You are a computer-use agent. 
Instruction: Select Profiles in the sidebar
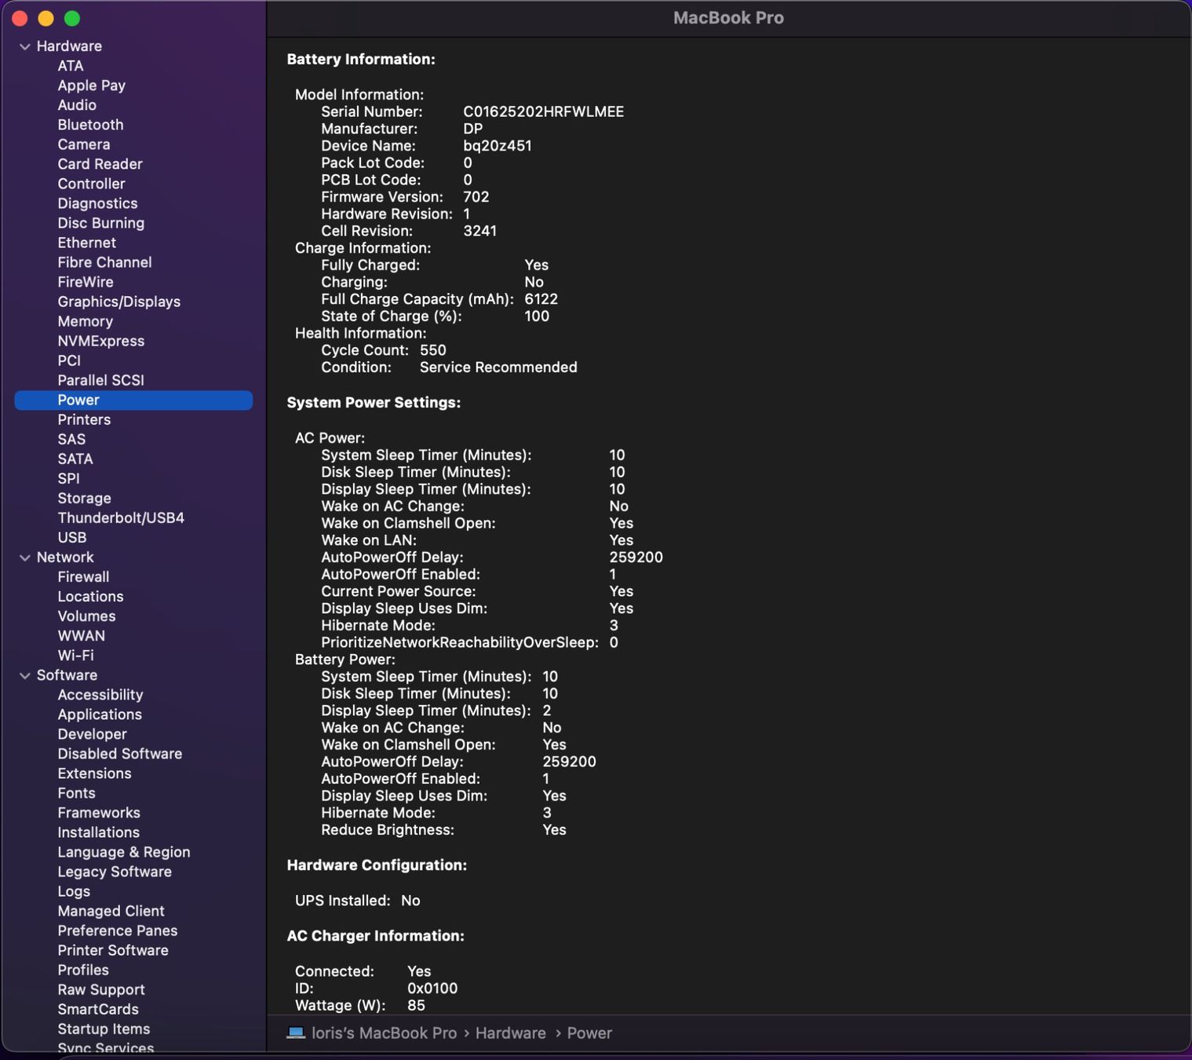pos(83,970)
